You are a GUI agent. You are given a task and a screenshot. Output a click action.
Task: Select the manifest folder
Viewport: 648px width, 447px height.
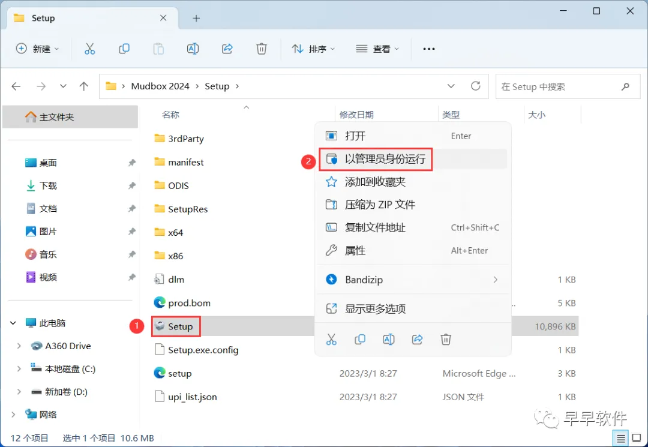pyautogui.click(x=185, y=163)
